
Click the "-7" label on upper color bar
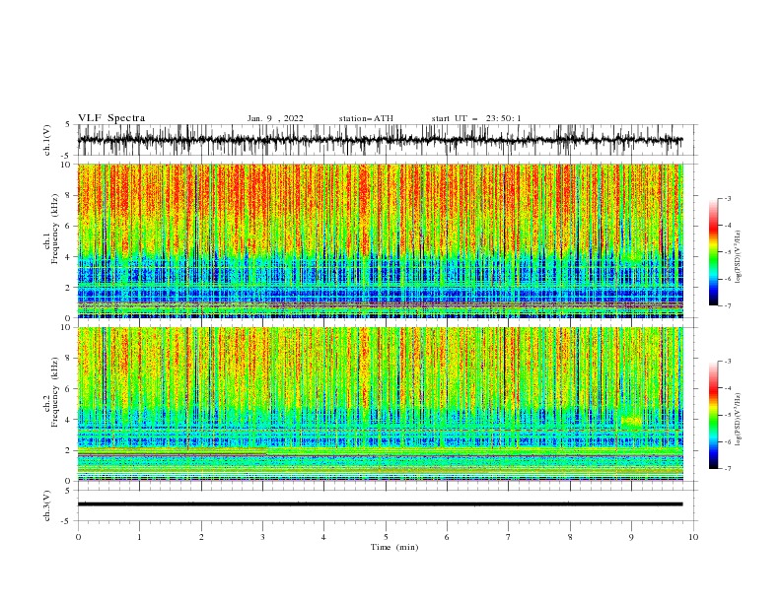728,306
